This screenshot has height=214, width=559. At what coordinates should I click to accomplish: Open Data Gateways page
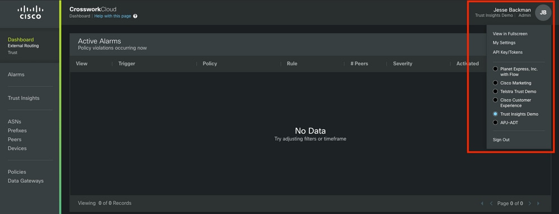pyautogui.click(x=26, y=180)
